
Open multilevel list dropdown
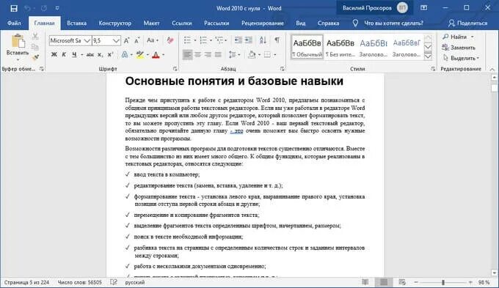[226, 40]
